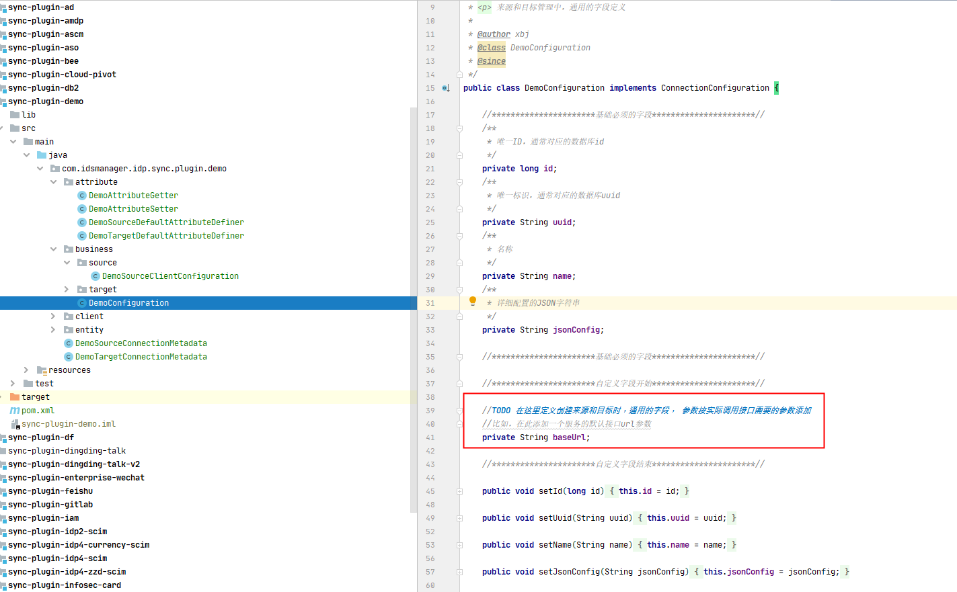The width and height of the screenshot is (957, 592).
Task: Click the sync-plugin-demo.iml file icon
Action: pyautogui.click(x=15, y=424)
